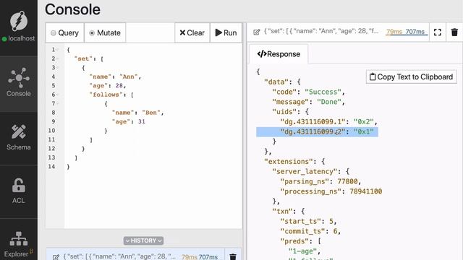Image resolution: width=463 pixels, height=260 pixels.
Task: Click the "txn" key in response
Action: coord(282,212)
